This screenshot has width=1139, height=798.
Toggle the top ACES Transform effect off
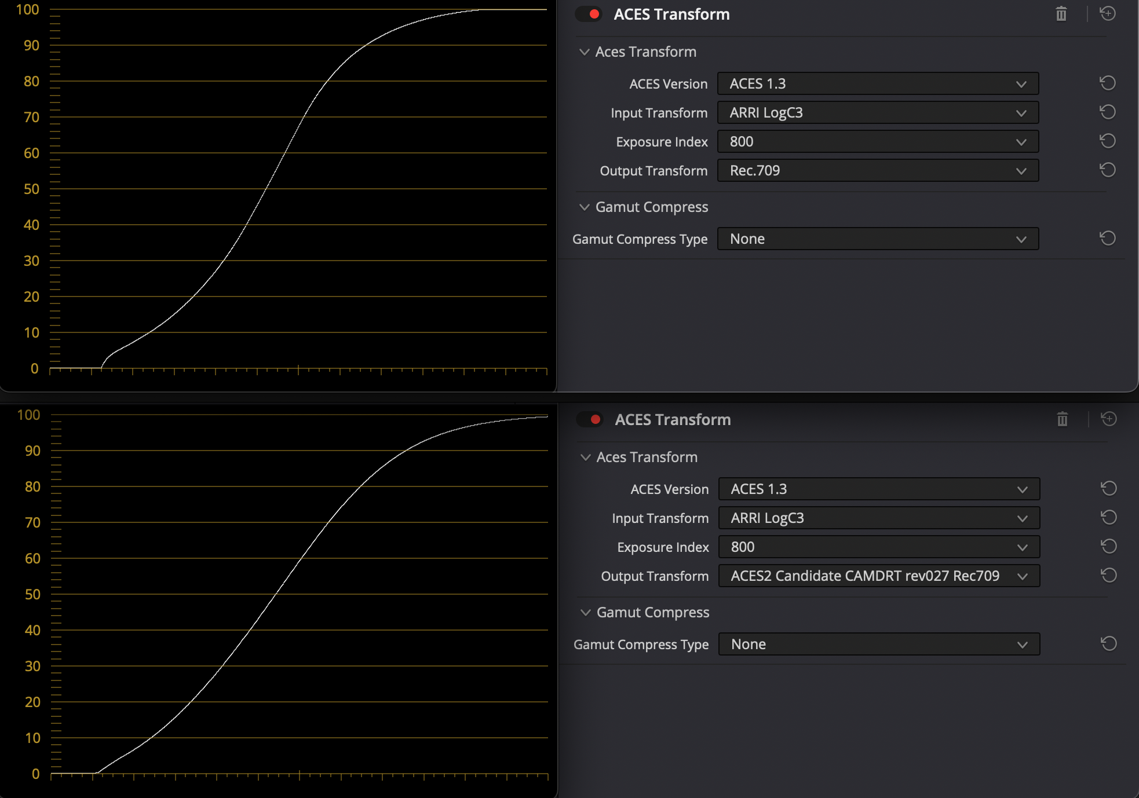[x=589, y=14]
